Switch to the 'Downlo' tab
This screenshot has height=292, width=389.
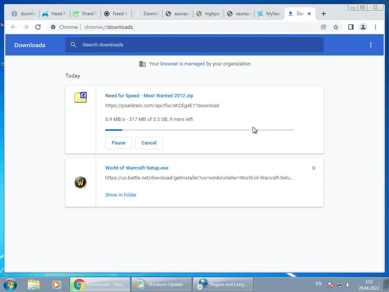(x=147, y=14)
